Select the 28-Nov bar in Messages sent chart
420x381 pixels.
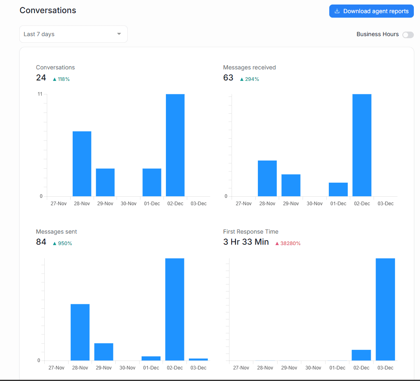[80, 333]
